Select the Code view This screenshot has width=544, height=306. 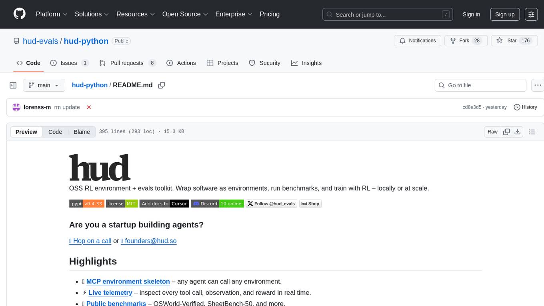55,132
